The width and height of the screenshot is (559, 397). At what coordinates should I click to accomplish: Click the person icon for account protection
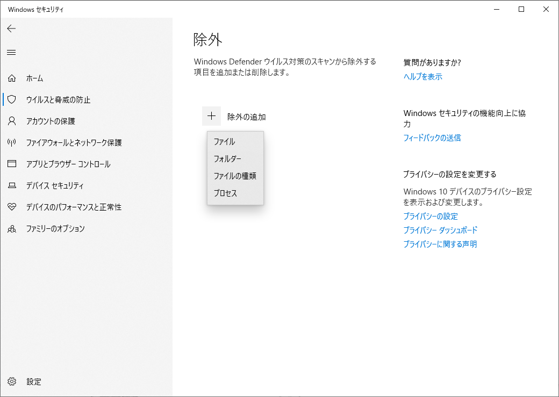coord(12,121)
